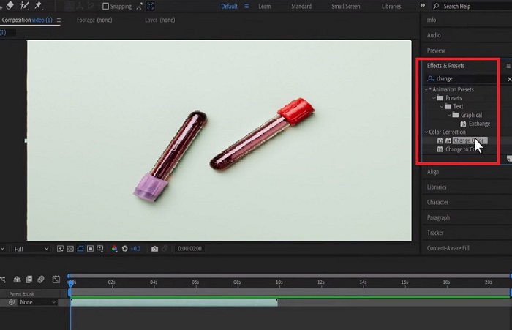This screenshot has height=330, width=512.
Task: Show more workspaces via double chevron
Action: (x=423, y=6)
